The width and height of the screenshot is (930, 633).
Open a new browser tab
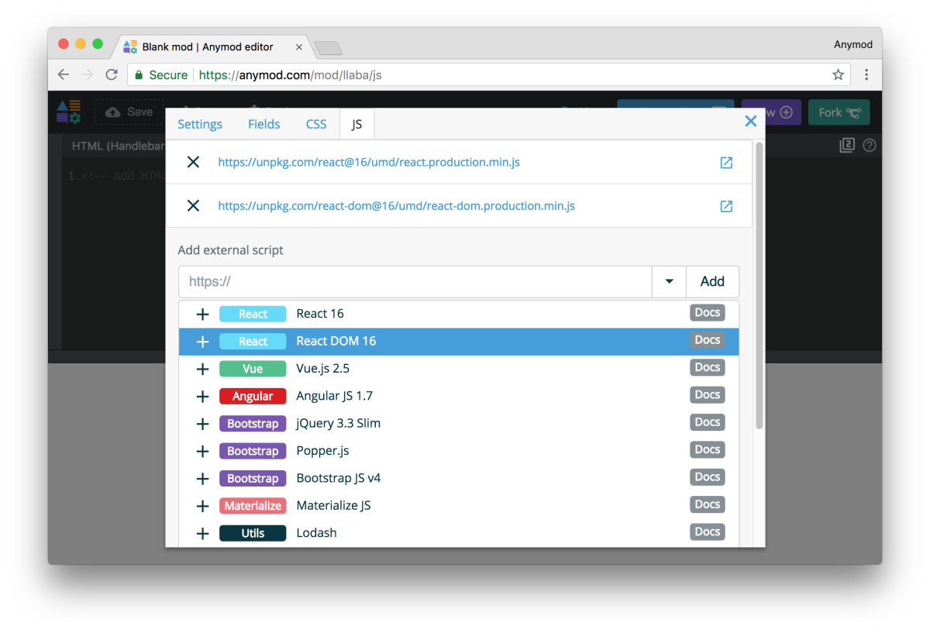(x=329, y=48)
